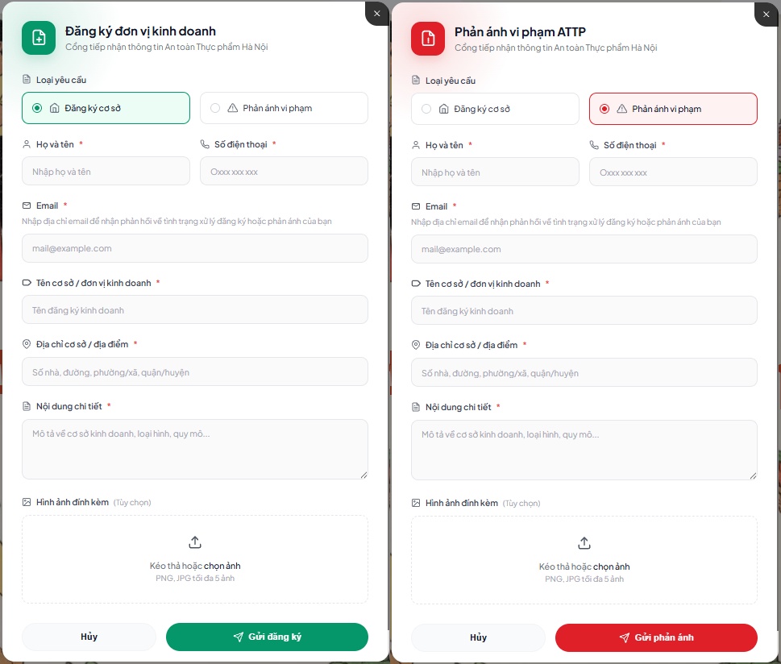Focus the Họ và tên field in left form
Screen dimensions: 781x664
coord(106,172)
